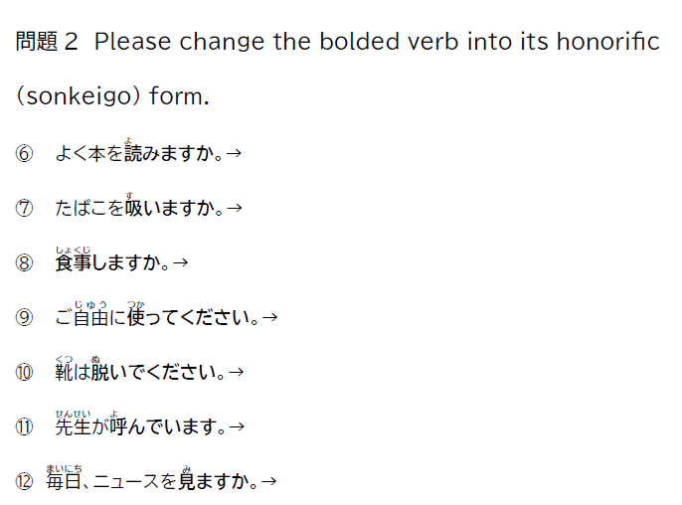This screenshot has width=682, height=505.
Task: Click the circled number ⑨ marker
Action: click(x=25, y=318)
